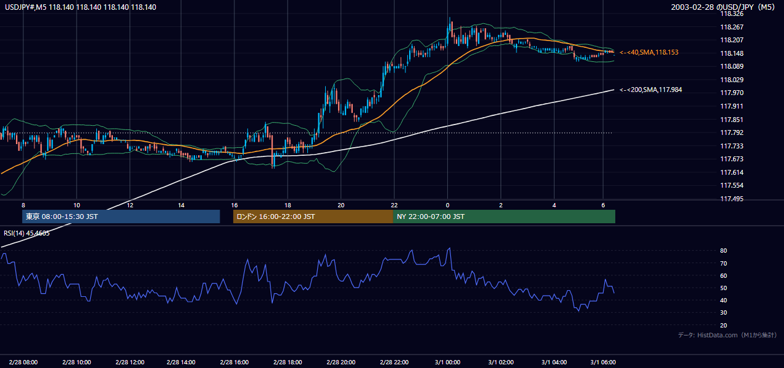Click RSI axis level 40
Image resolution: width=784 pixels, height=368 pixels.
click(x=724, y=300)
